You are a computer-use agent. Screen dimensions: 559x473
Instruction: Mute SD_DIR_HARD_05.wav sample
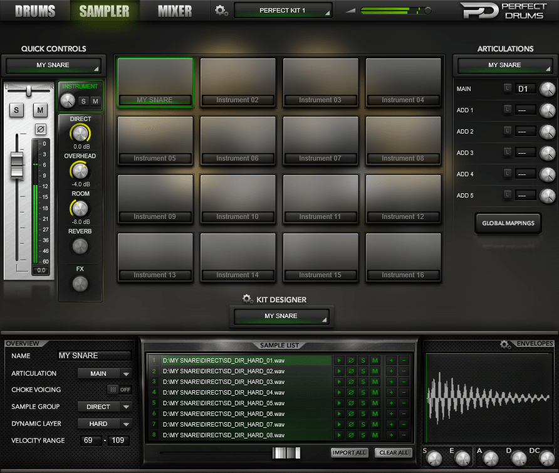coord(375,402)
